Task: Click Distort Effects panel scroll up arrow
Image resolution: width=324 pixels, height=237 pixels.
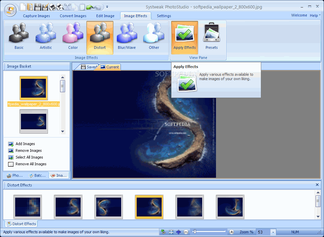Action: click(318, 193)
